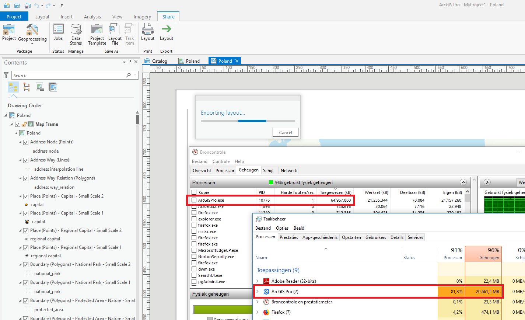Switch to the Layout ribbon tab

pos(42,17)
